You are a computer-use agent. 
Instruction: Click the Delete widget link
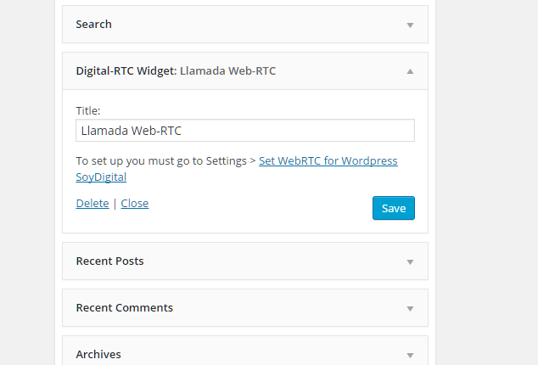[x=92, y=204]
